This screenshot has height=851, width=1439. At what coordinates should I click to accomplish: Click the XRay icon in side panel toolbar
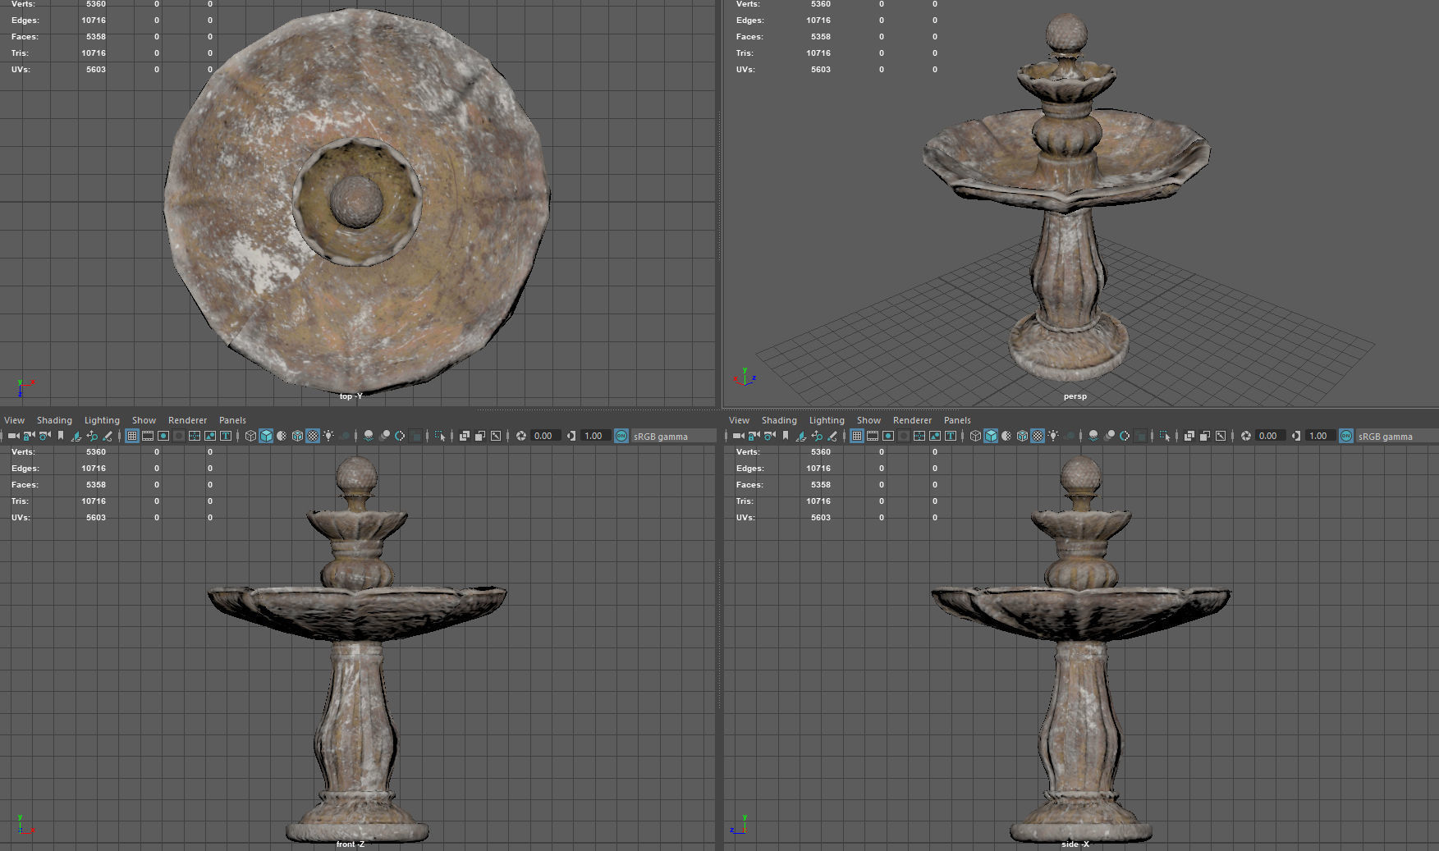tap(1189, 436)
